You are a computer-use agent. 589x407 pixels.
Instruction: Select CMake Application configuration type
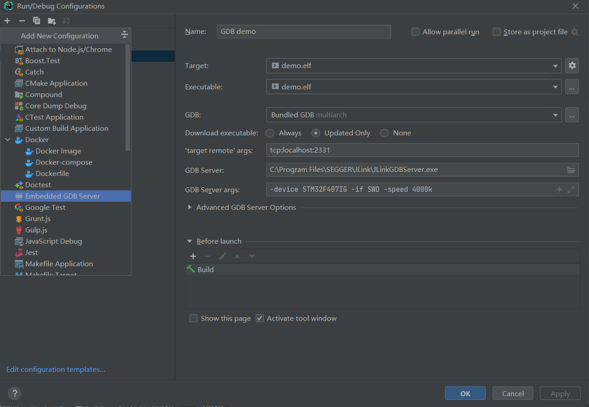56,83
